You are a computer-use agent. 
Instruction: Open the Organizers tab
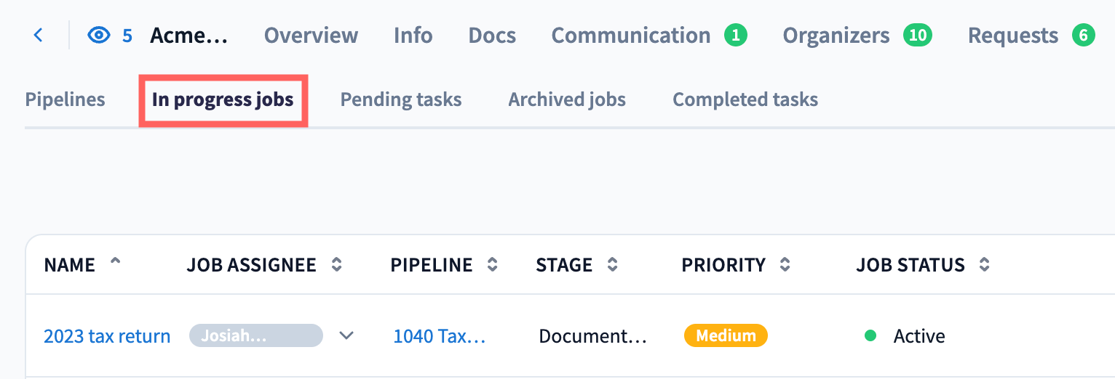(836, 35)
